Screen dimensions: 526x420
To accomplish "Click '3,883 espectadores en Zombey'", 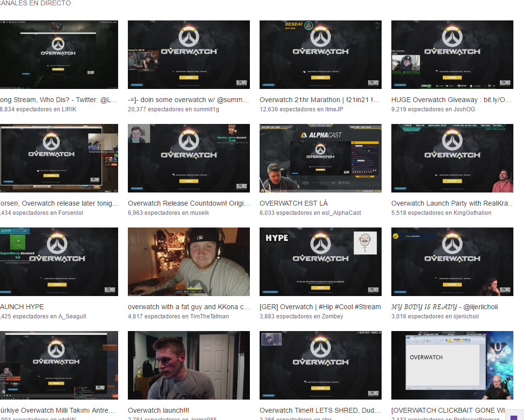I will tap(301, 316).
